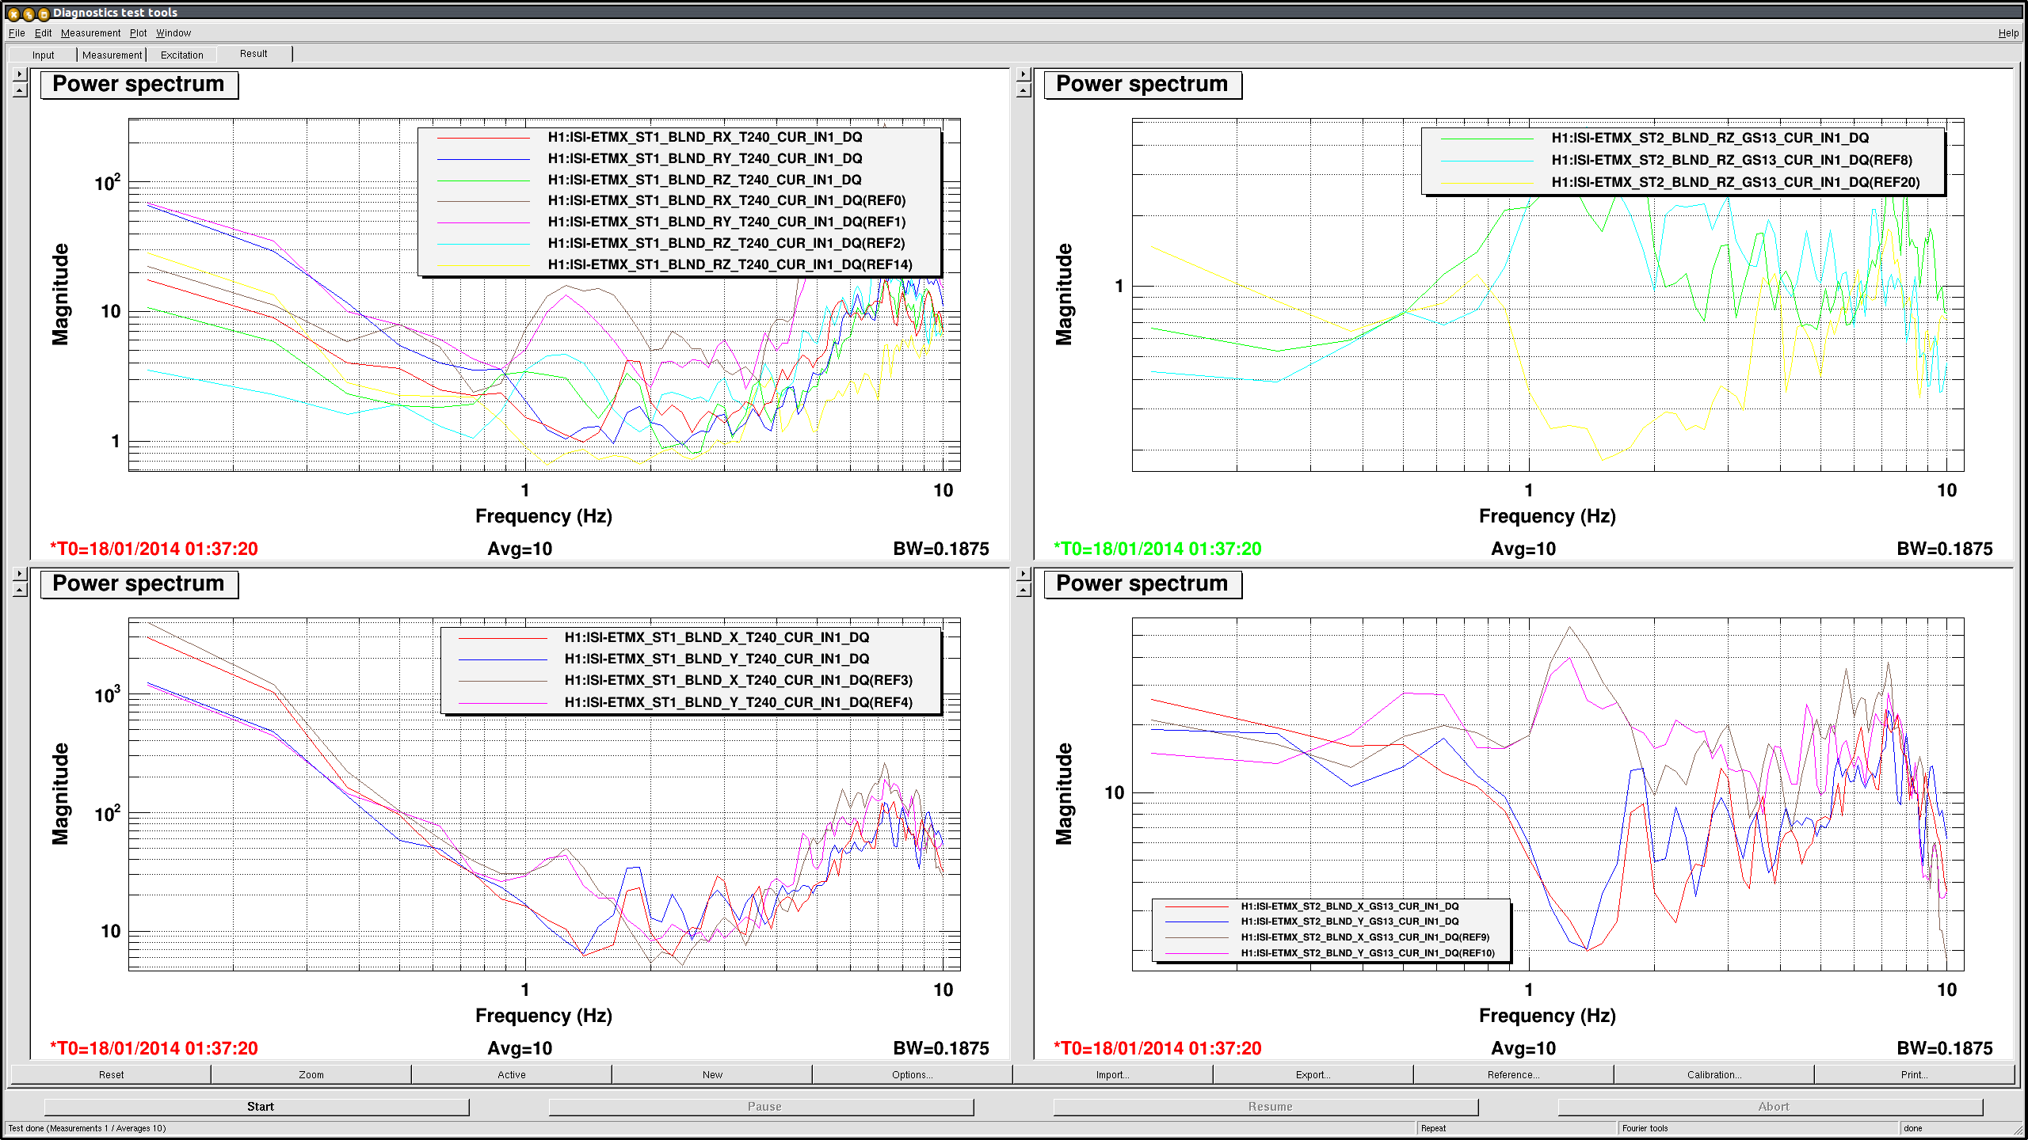
Task: Click the Reference button
Action: pos(1513,1074)
